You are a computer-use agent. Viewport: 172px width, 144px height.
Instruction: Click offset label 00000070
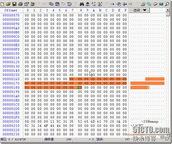click(11, 15)
